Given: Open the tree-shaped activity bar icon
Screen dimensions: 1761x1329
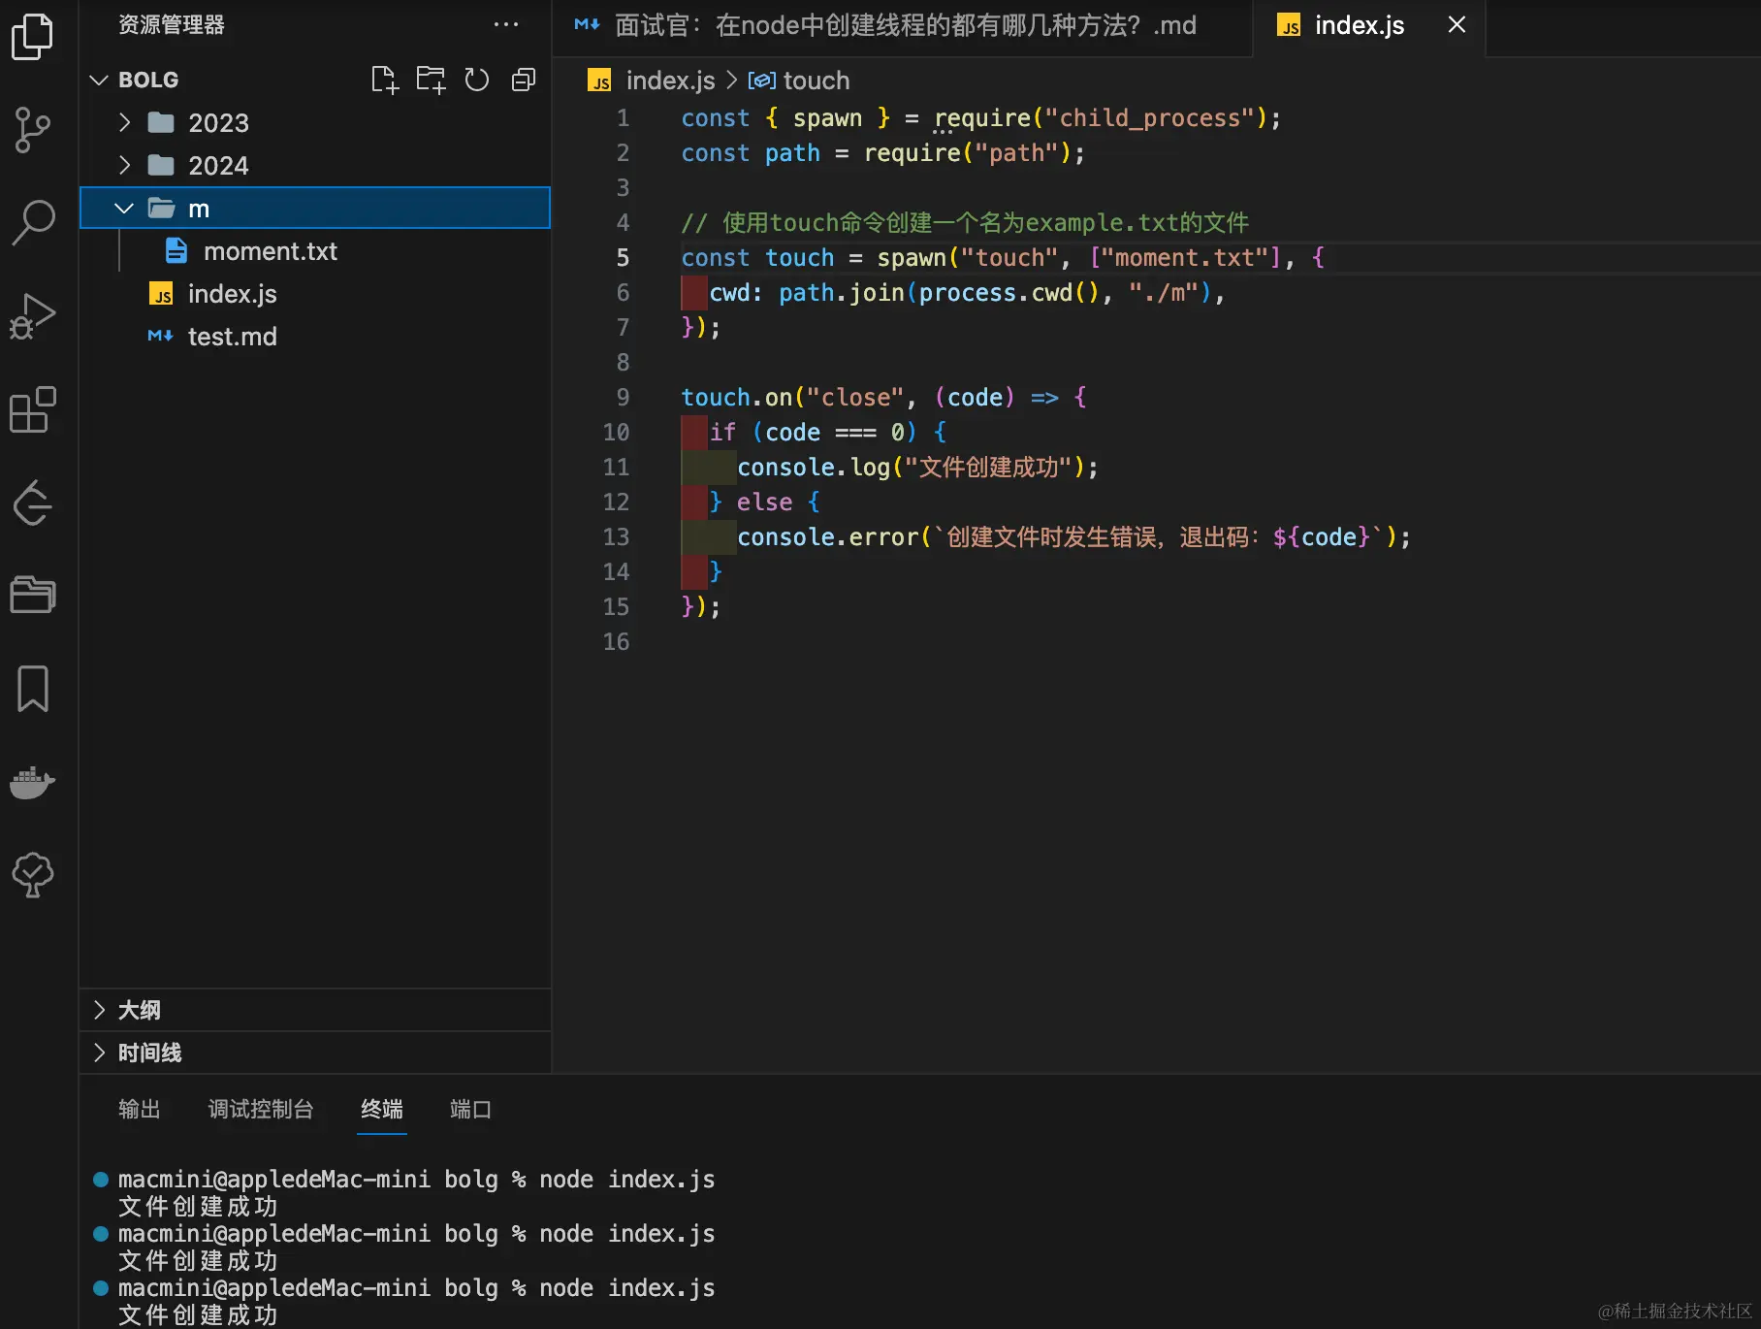Looking at the screenshot, I should tap(33, 874).
